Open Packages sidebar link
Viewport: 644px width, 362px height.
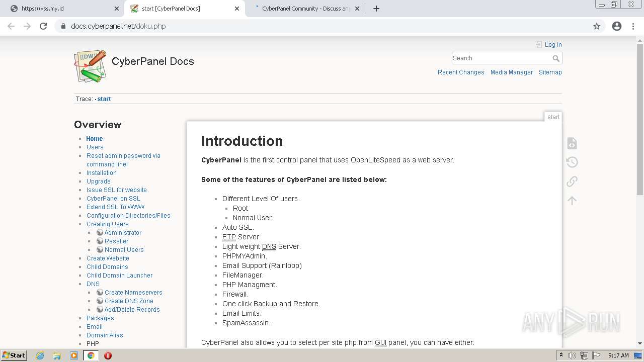point(100,318)
